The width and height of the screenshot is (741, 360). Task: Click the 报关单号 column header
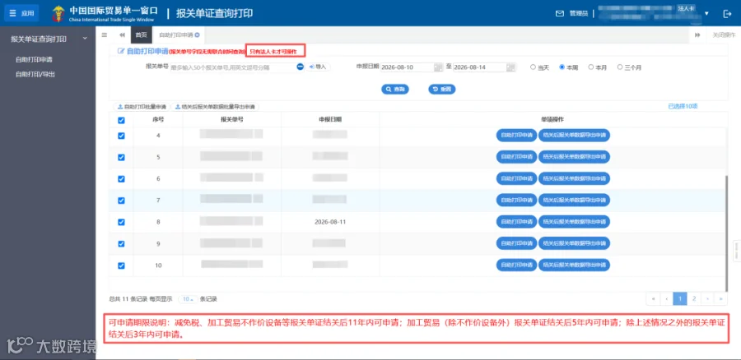click(232, 120)
